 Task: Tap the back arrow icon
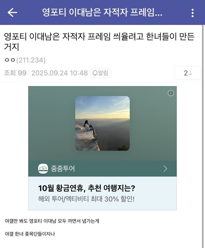[12, 13]
